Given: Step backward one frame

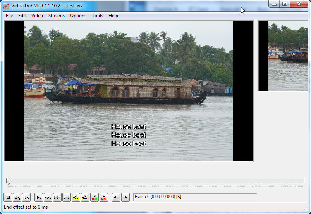Looking at the screenshot, I should (48, 197).
